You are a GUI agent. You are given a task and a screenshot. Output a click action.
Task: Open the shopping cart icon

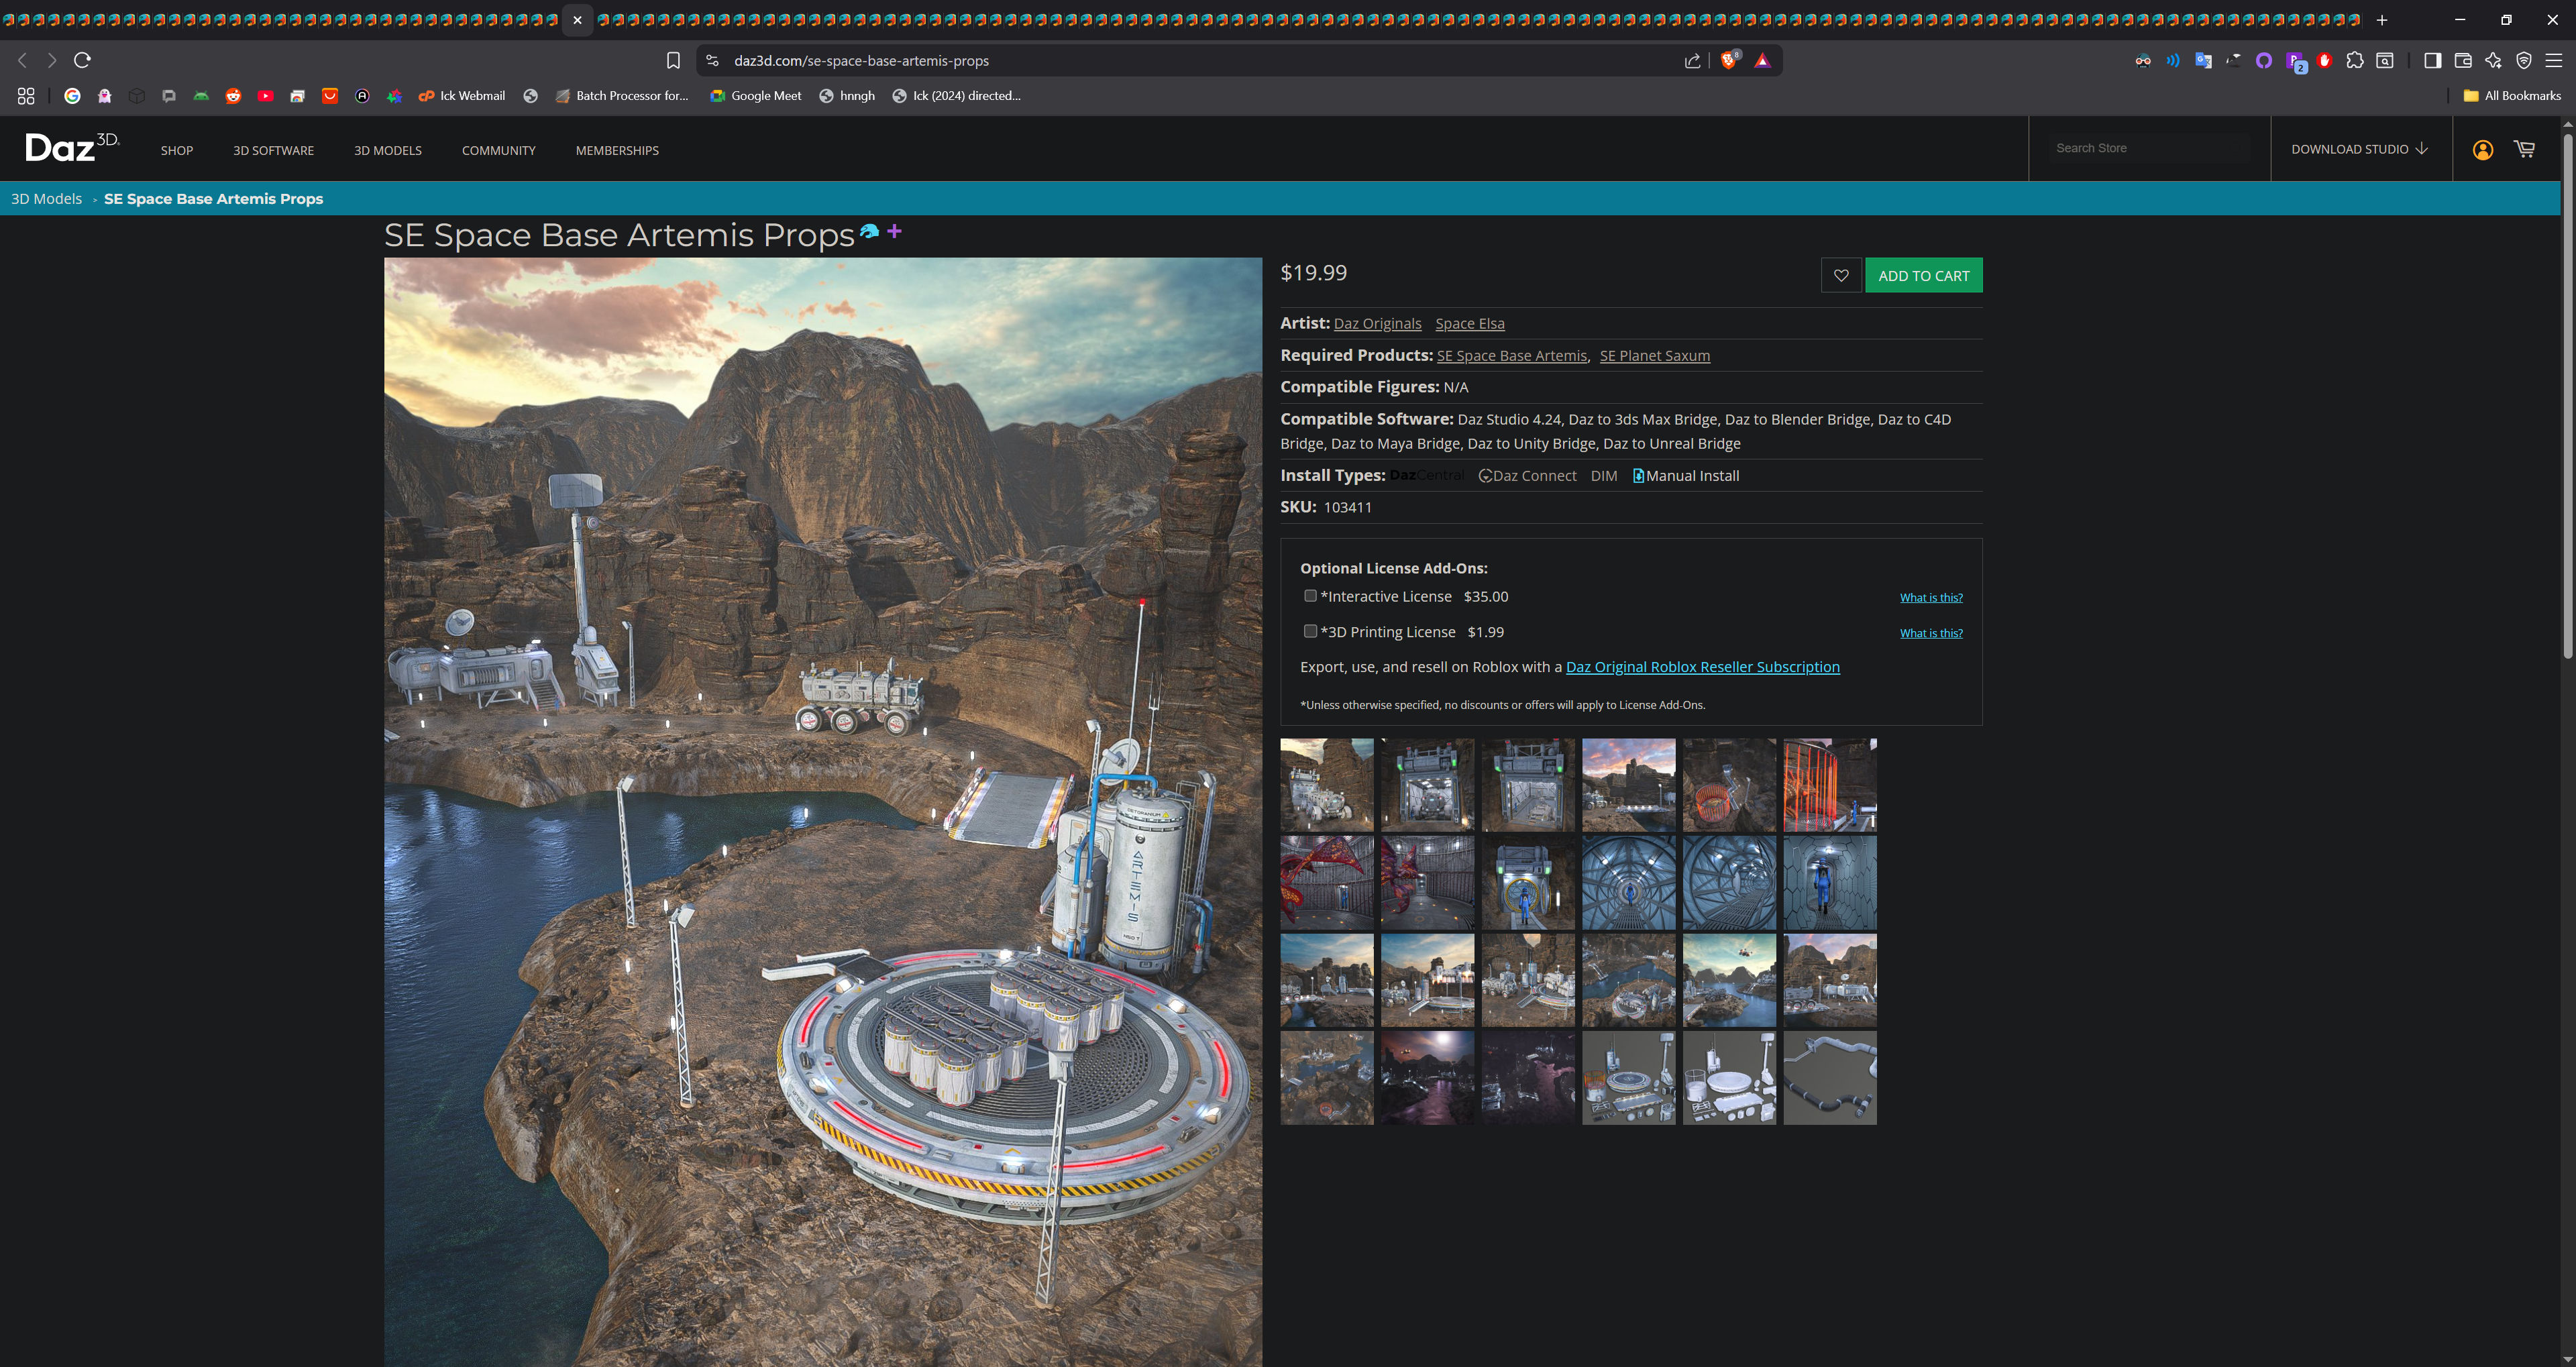(2525, 149)
